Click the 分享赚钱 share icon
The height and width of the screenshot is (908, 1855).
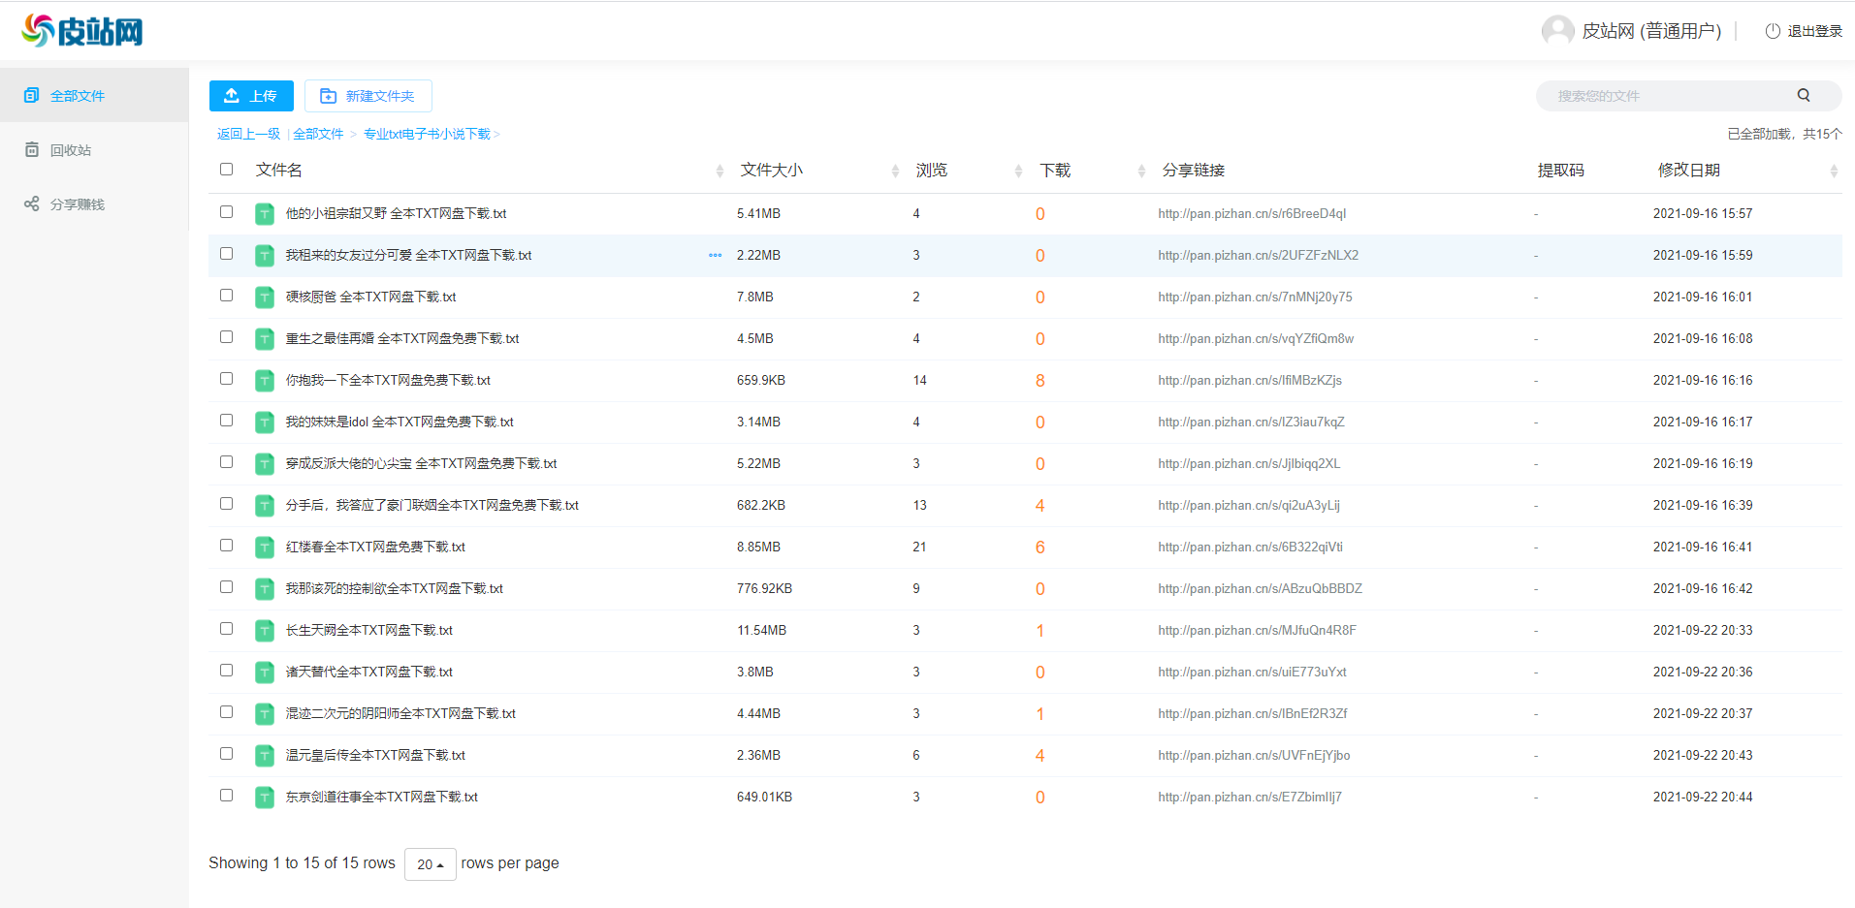pos(32,204)
